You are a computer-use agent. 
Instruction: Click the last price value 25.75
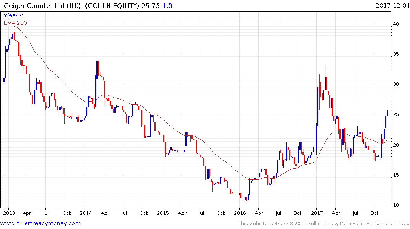[151, 6]
